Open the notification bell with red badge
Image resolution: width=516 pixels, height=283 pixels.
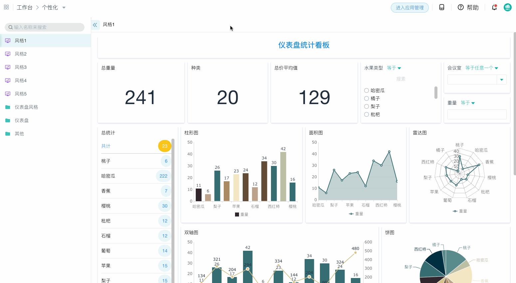click(494, 7)
